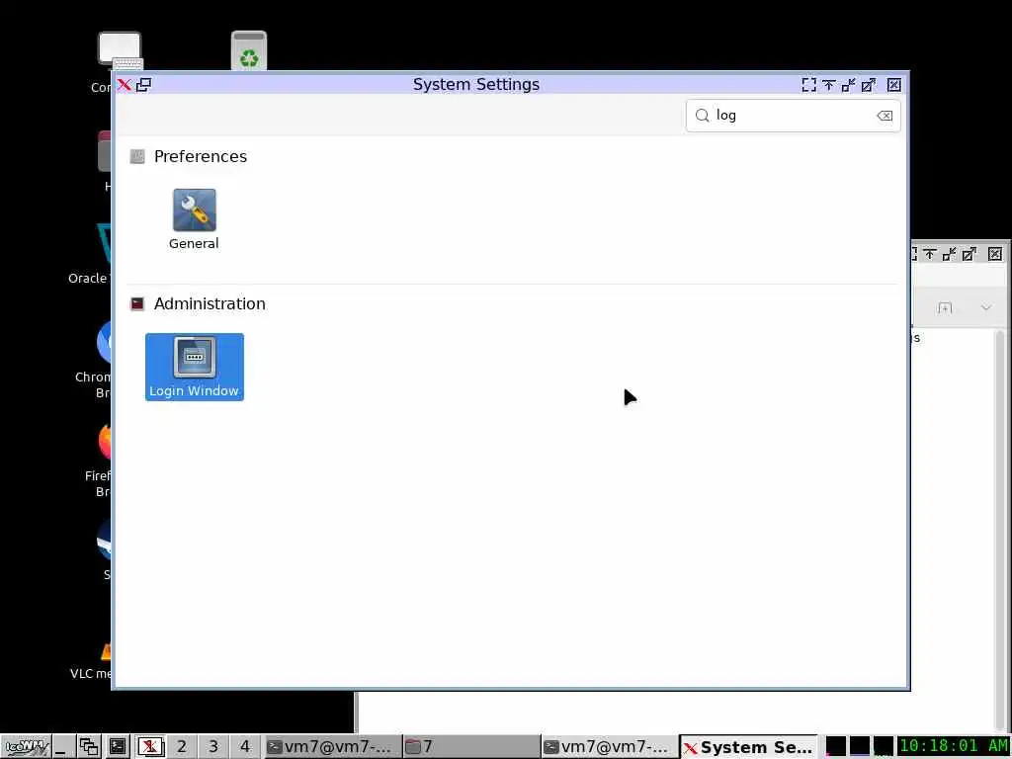Image resolution: width=1012 pixels, height=759 pixels.
Task: Click the System Settings title bar text
Action: point(476,85)
